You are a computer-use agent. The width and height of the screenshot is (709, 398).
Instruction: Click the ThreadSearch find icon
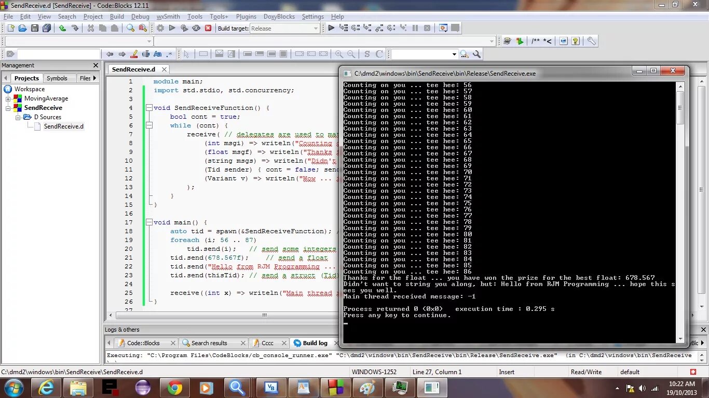click(464, 54)
